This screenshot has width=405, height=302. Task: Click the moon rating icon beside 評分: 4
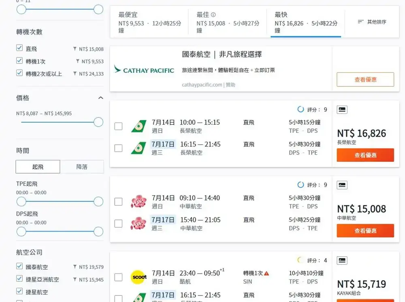(x=300, y=260)
